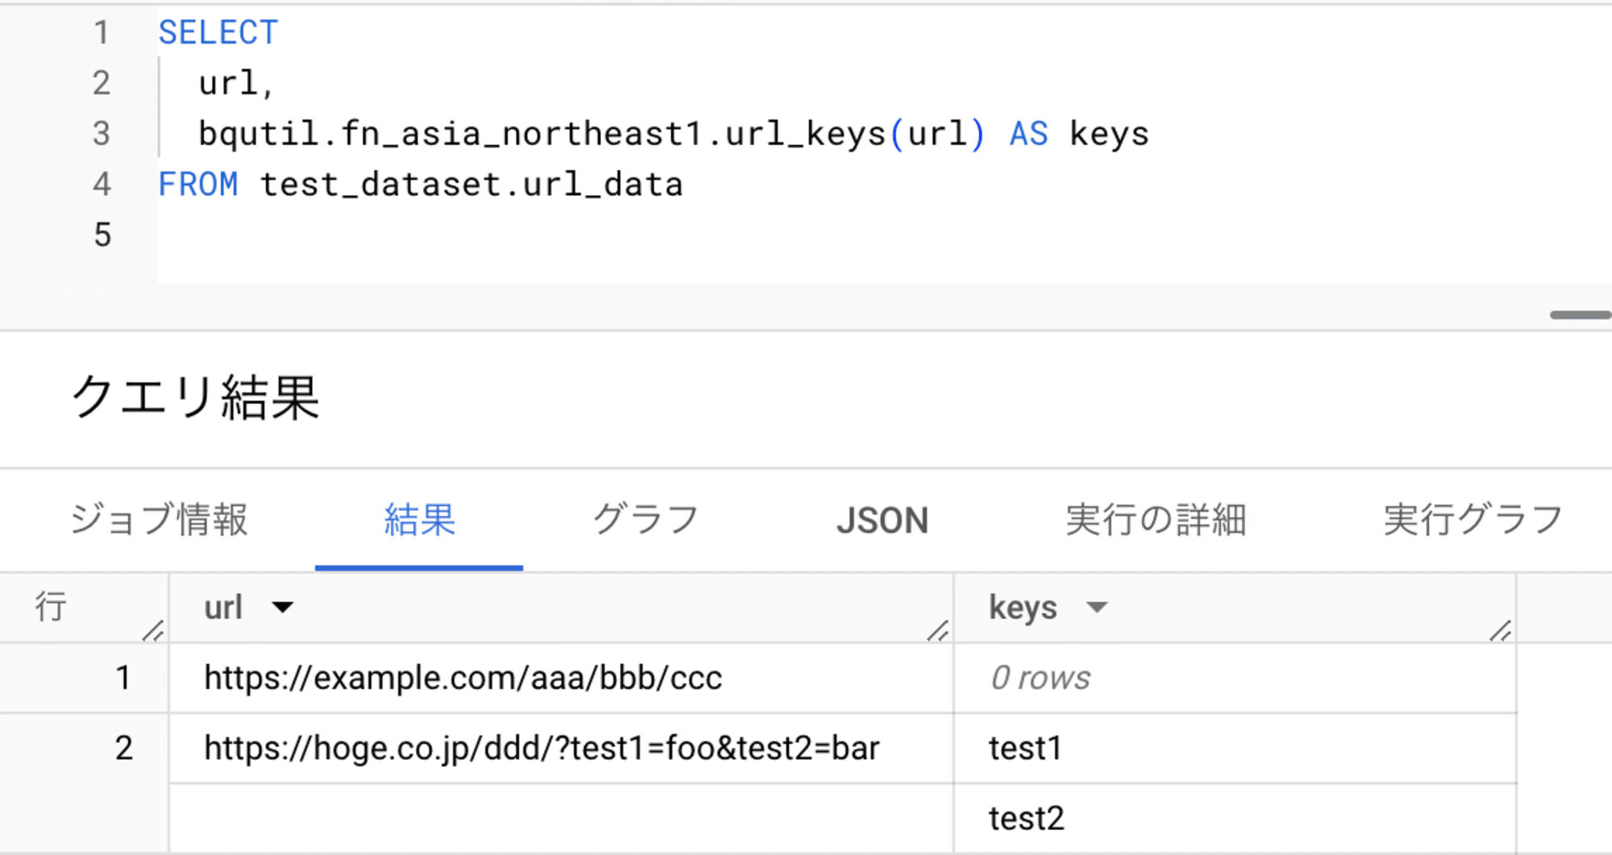
Task: Select the 結果 tab
Action: click(419, 520)
